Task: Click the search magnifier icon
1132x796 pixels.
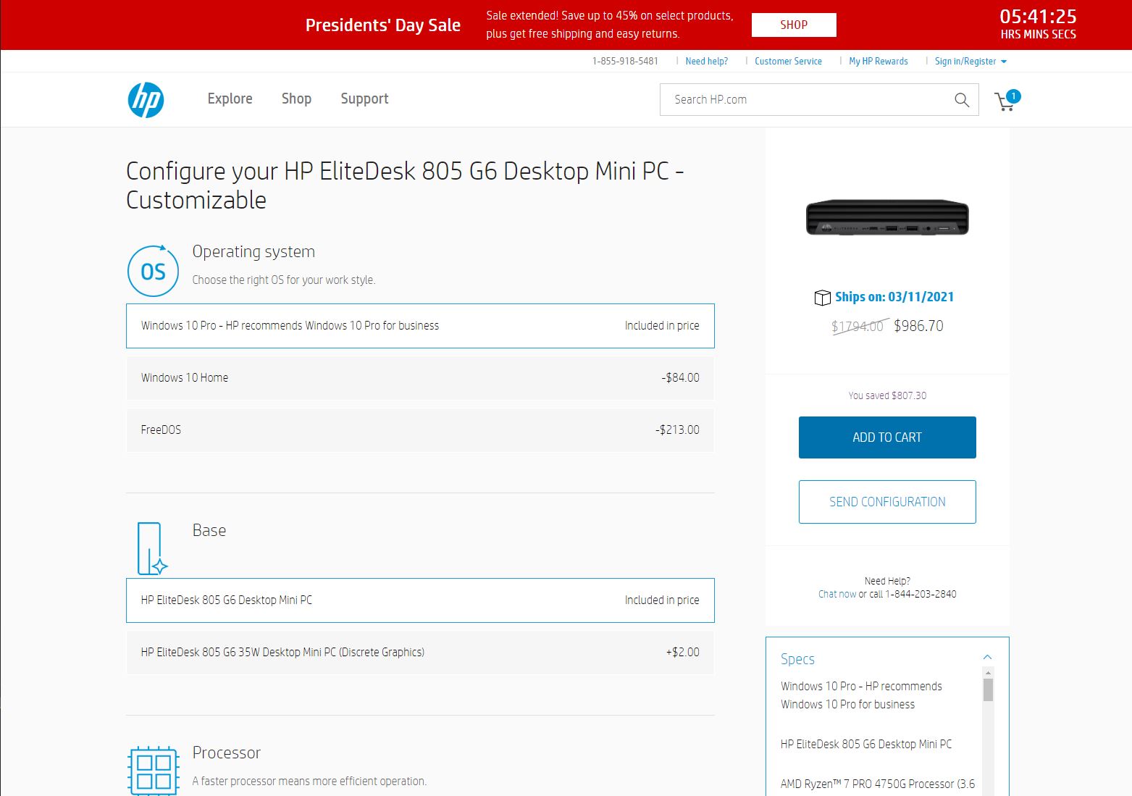Action: point(961,100)
